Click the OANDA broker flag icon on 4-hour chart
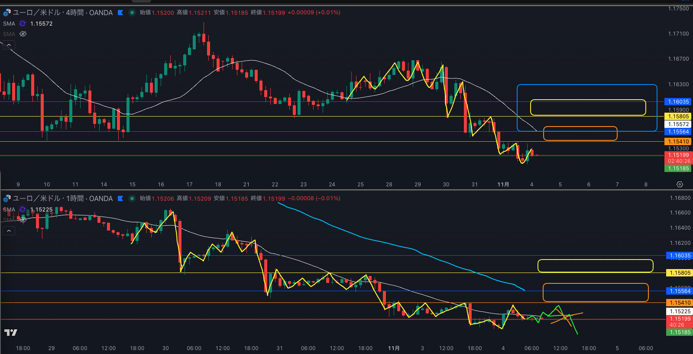 pos(120,13)
